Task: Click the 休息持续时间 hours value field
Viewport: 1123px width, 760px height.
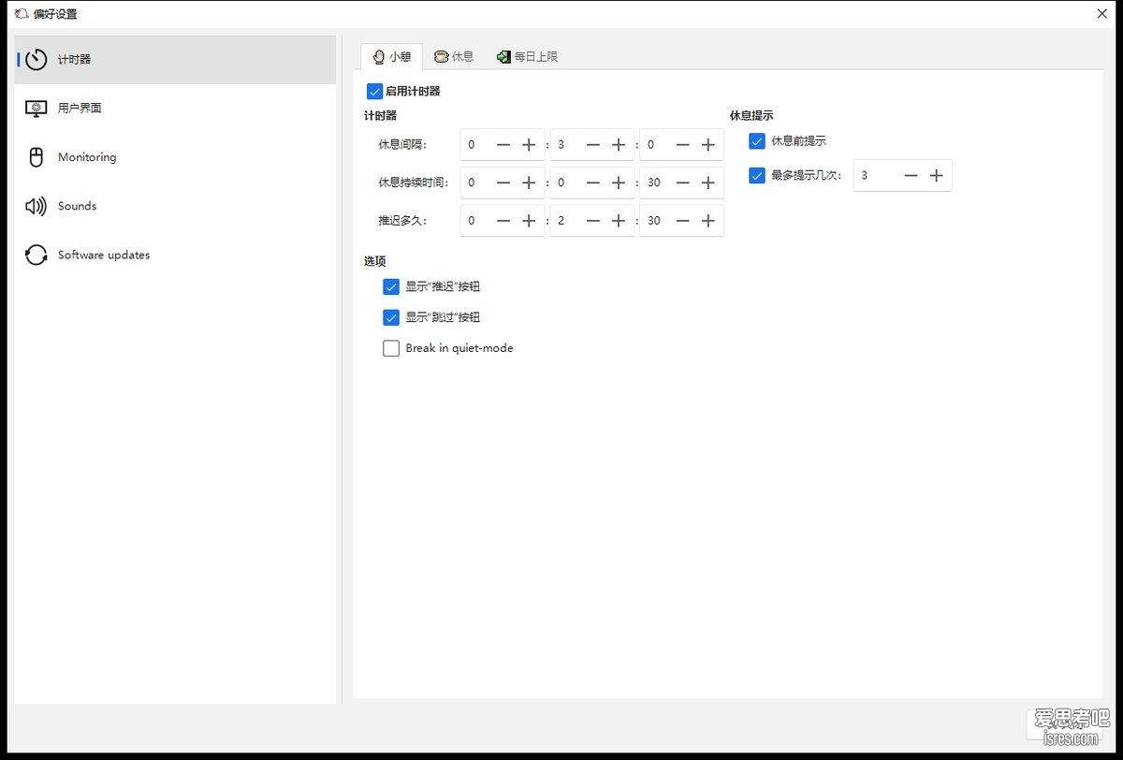Action: [476, 183]
